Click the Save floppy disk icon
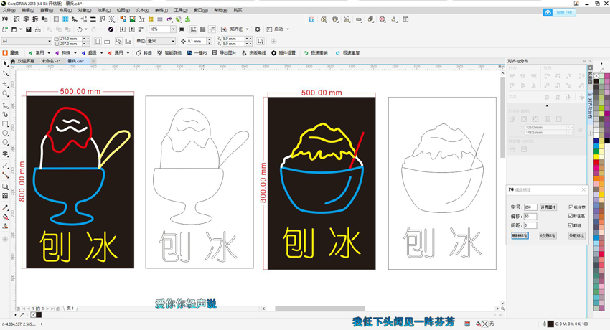The width and height of the screenshot is (610, 330). pyautogui.click(x=29, y=29)
